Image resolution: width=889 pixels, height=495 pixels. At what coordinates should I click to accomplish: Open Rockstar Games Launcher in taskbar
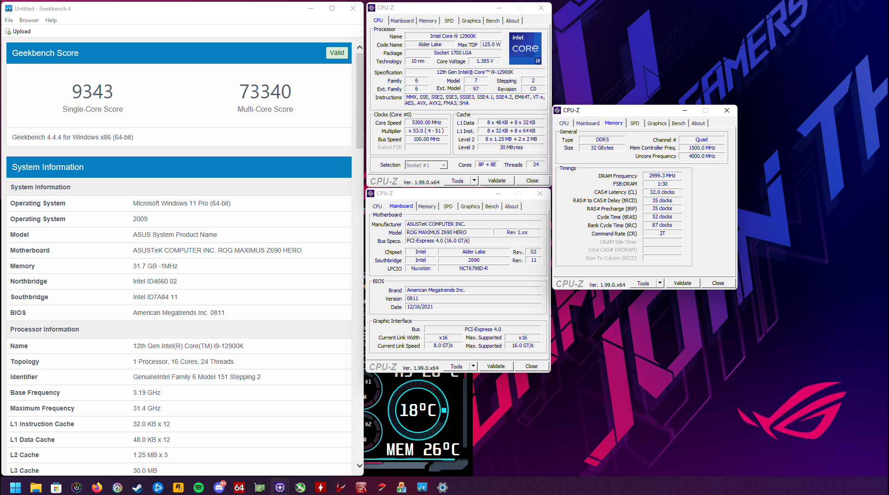178,487
